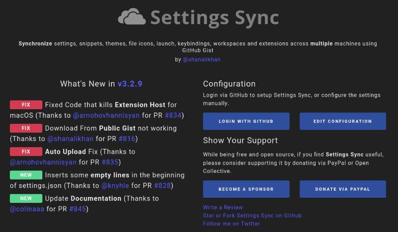
Task: Click the NEW badge beside Update Documentation
Action: pyautogui.click(x=26, y=198)
